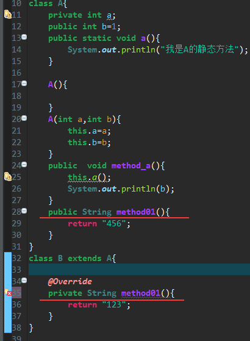This screenshot has height=341, width=250.
Task: Click method01 name on line 28
Action: pos(136,212)
